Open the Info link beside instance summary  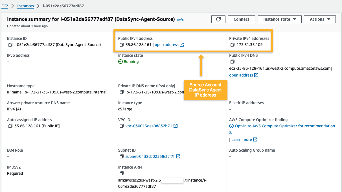tap(180, 20)
